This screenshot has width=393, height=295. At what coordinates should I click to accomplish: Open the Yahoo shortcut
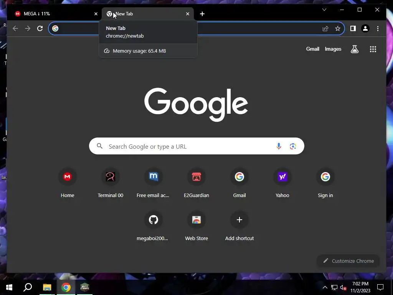coord(282,183)
